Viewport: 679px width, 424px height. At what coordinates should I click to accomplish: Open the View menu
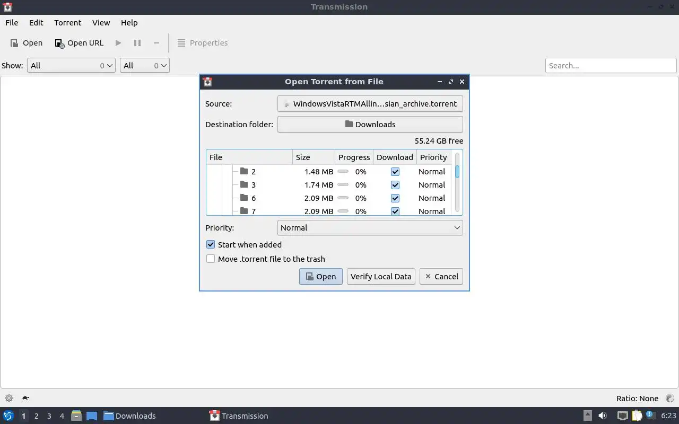pyautogui.click(x=101, y=23)
